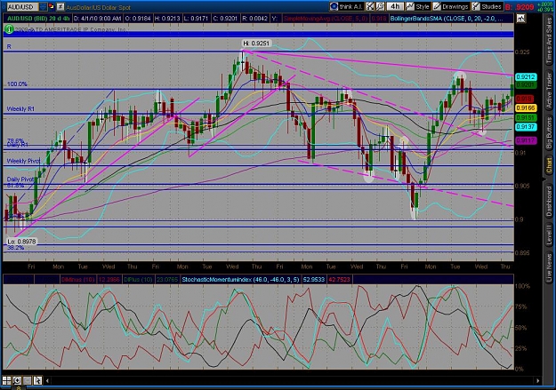Click the cyan 0.9137 price bubble
The height and width of the screenshot is (390, 556).
point(526,127)
